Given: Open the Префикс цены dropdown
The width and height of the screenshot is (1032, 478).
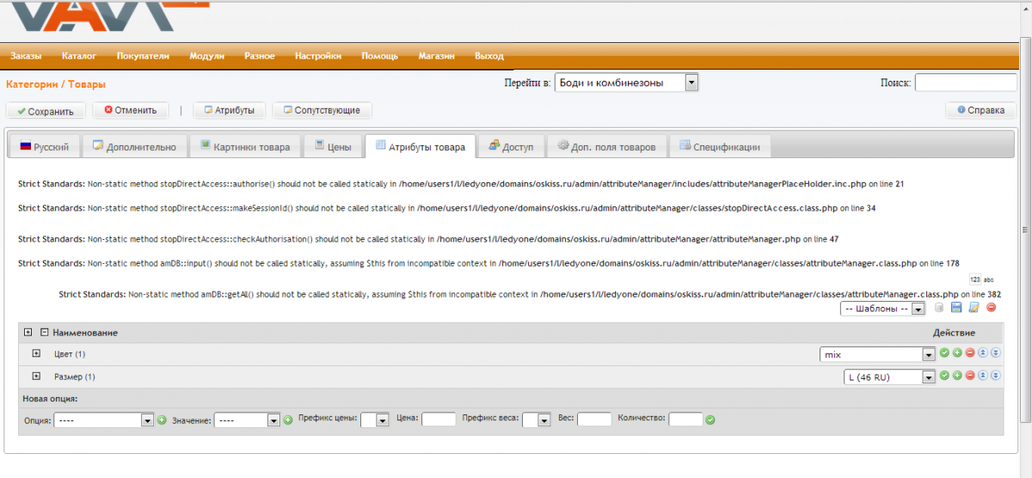Looking at the screenshot, I should (x=375, y=420).
